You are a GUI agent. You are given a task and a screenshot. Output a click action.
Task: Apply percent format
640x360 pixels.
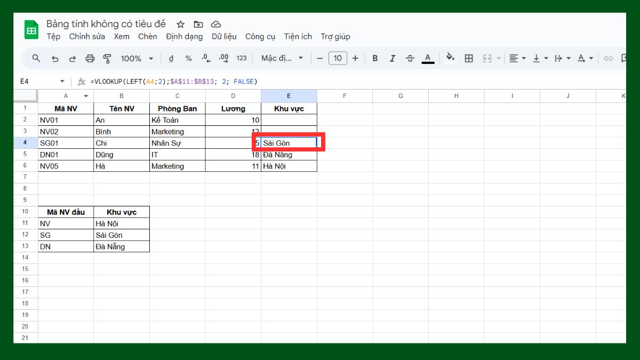(x=188, y=58)
